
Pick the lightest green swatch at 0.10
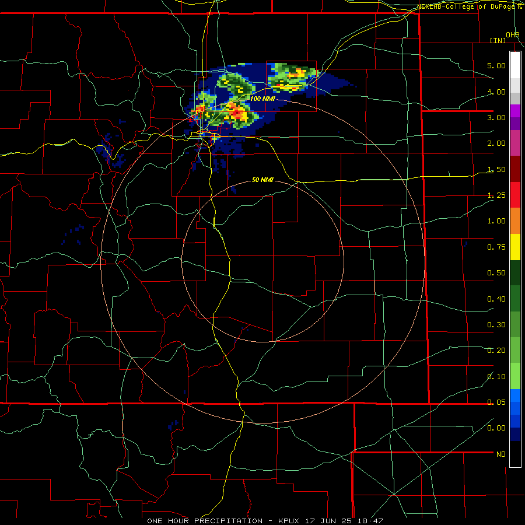(x=515, y=376)
